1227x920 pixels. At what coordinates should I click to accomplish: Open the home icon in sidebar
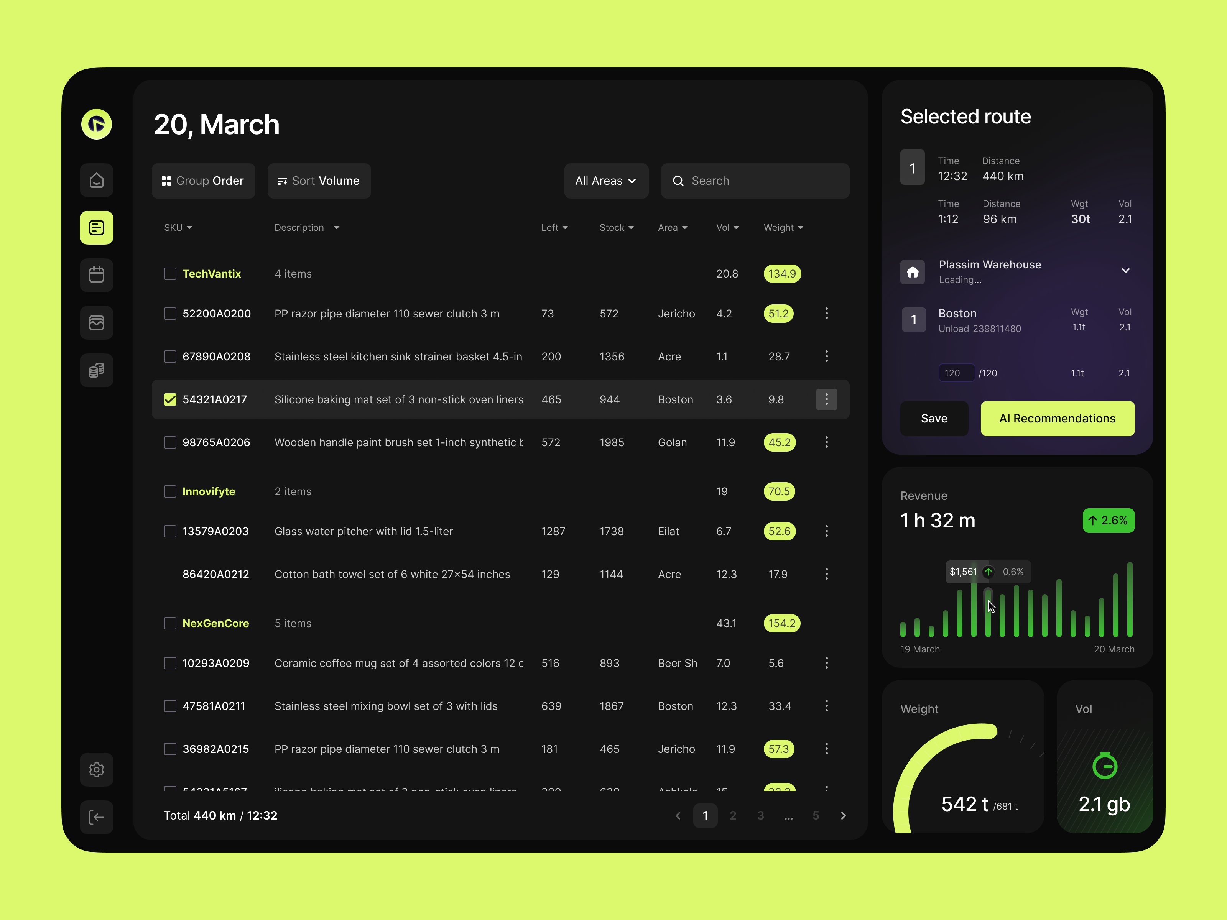click(97, 180)
